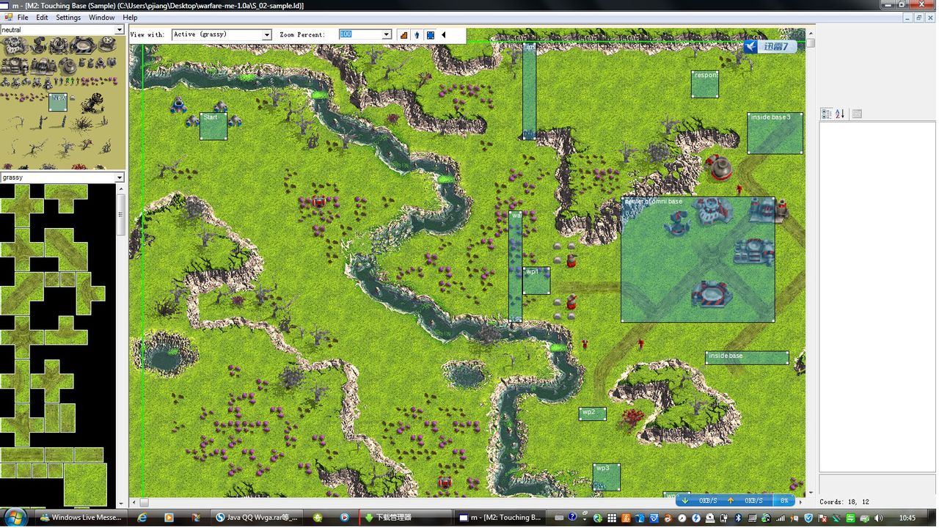
Task: Click the black left arrow toolbar icon
Action: (x=443, y=35)
